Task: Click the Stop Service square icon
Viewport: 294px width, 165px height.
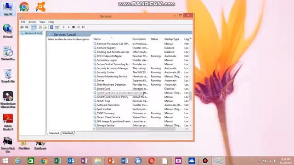Action: [x=73, y=27]
